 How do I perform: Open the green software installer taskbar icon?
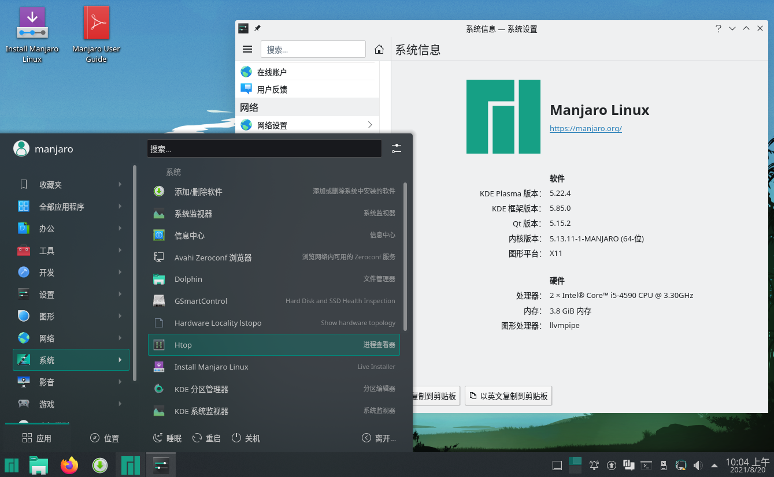coord(100,465)
